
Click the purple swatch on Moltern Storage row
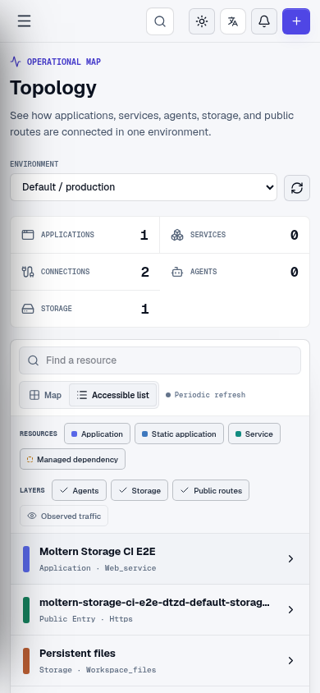click(26, 559)
